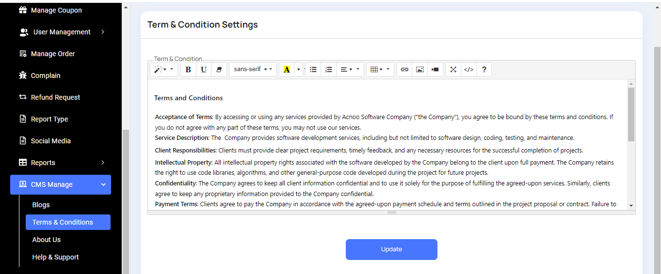Insert an ordered numbered list
Screen dimensions: 661x274
(328, 70)
